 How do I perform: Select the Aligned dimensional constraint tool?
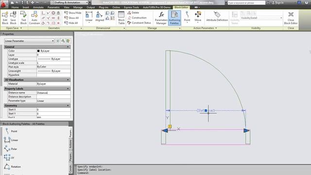tap(100, 17)
